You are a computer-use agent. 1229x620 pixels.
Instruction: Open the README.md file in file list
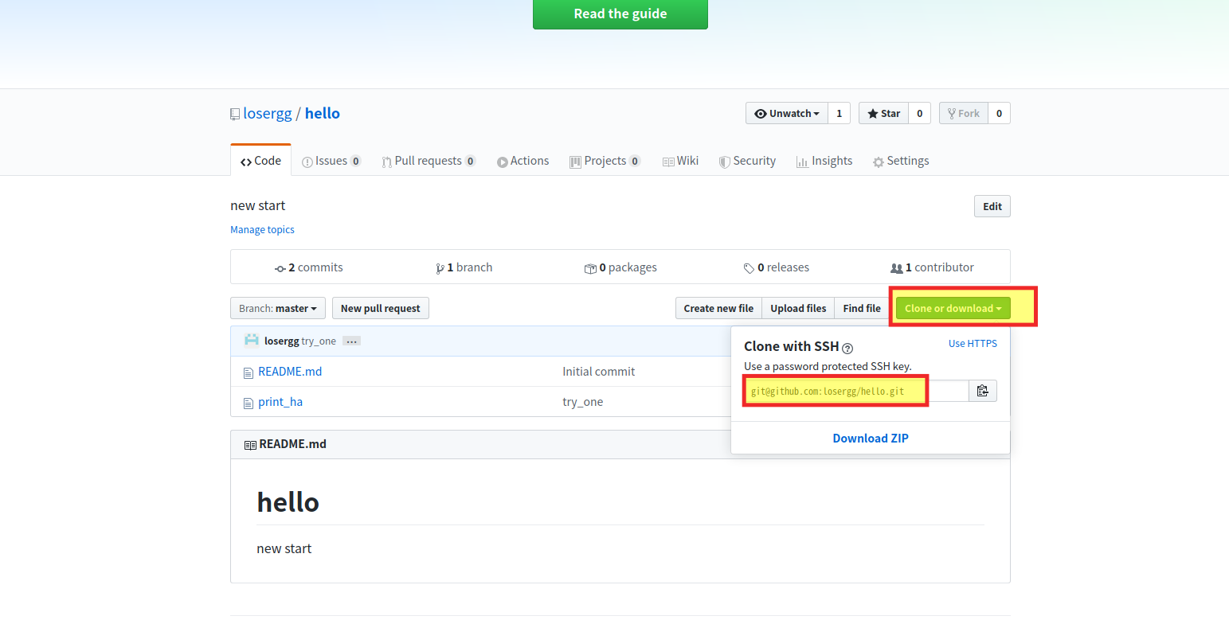(x=290, y=372)
